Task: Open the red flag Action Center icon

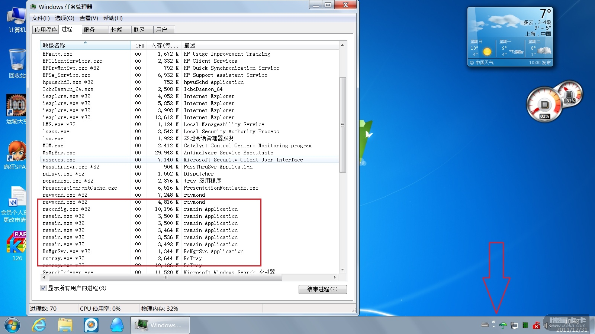Action: click(x=536, y=325)
